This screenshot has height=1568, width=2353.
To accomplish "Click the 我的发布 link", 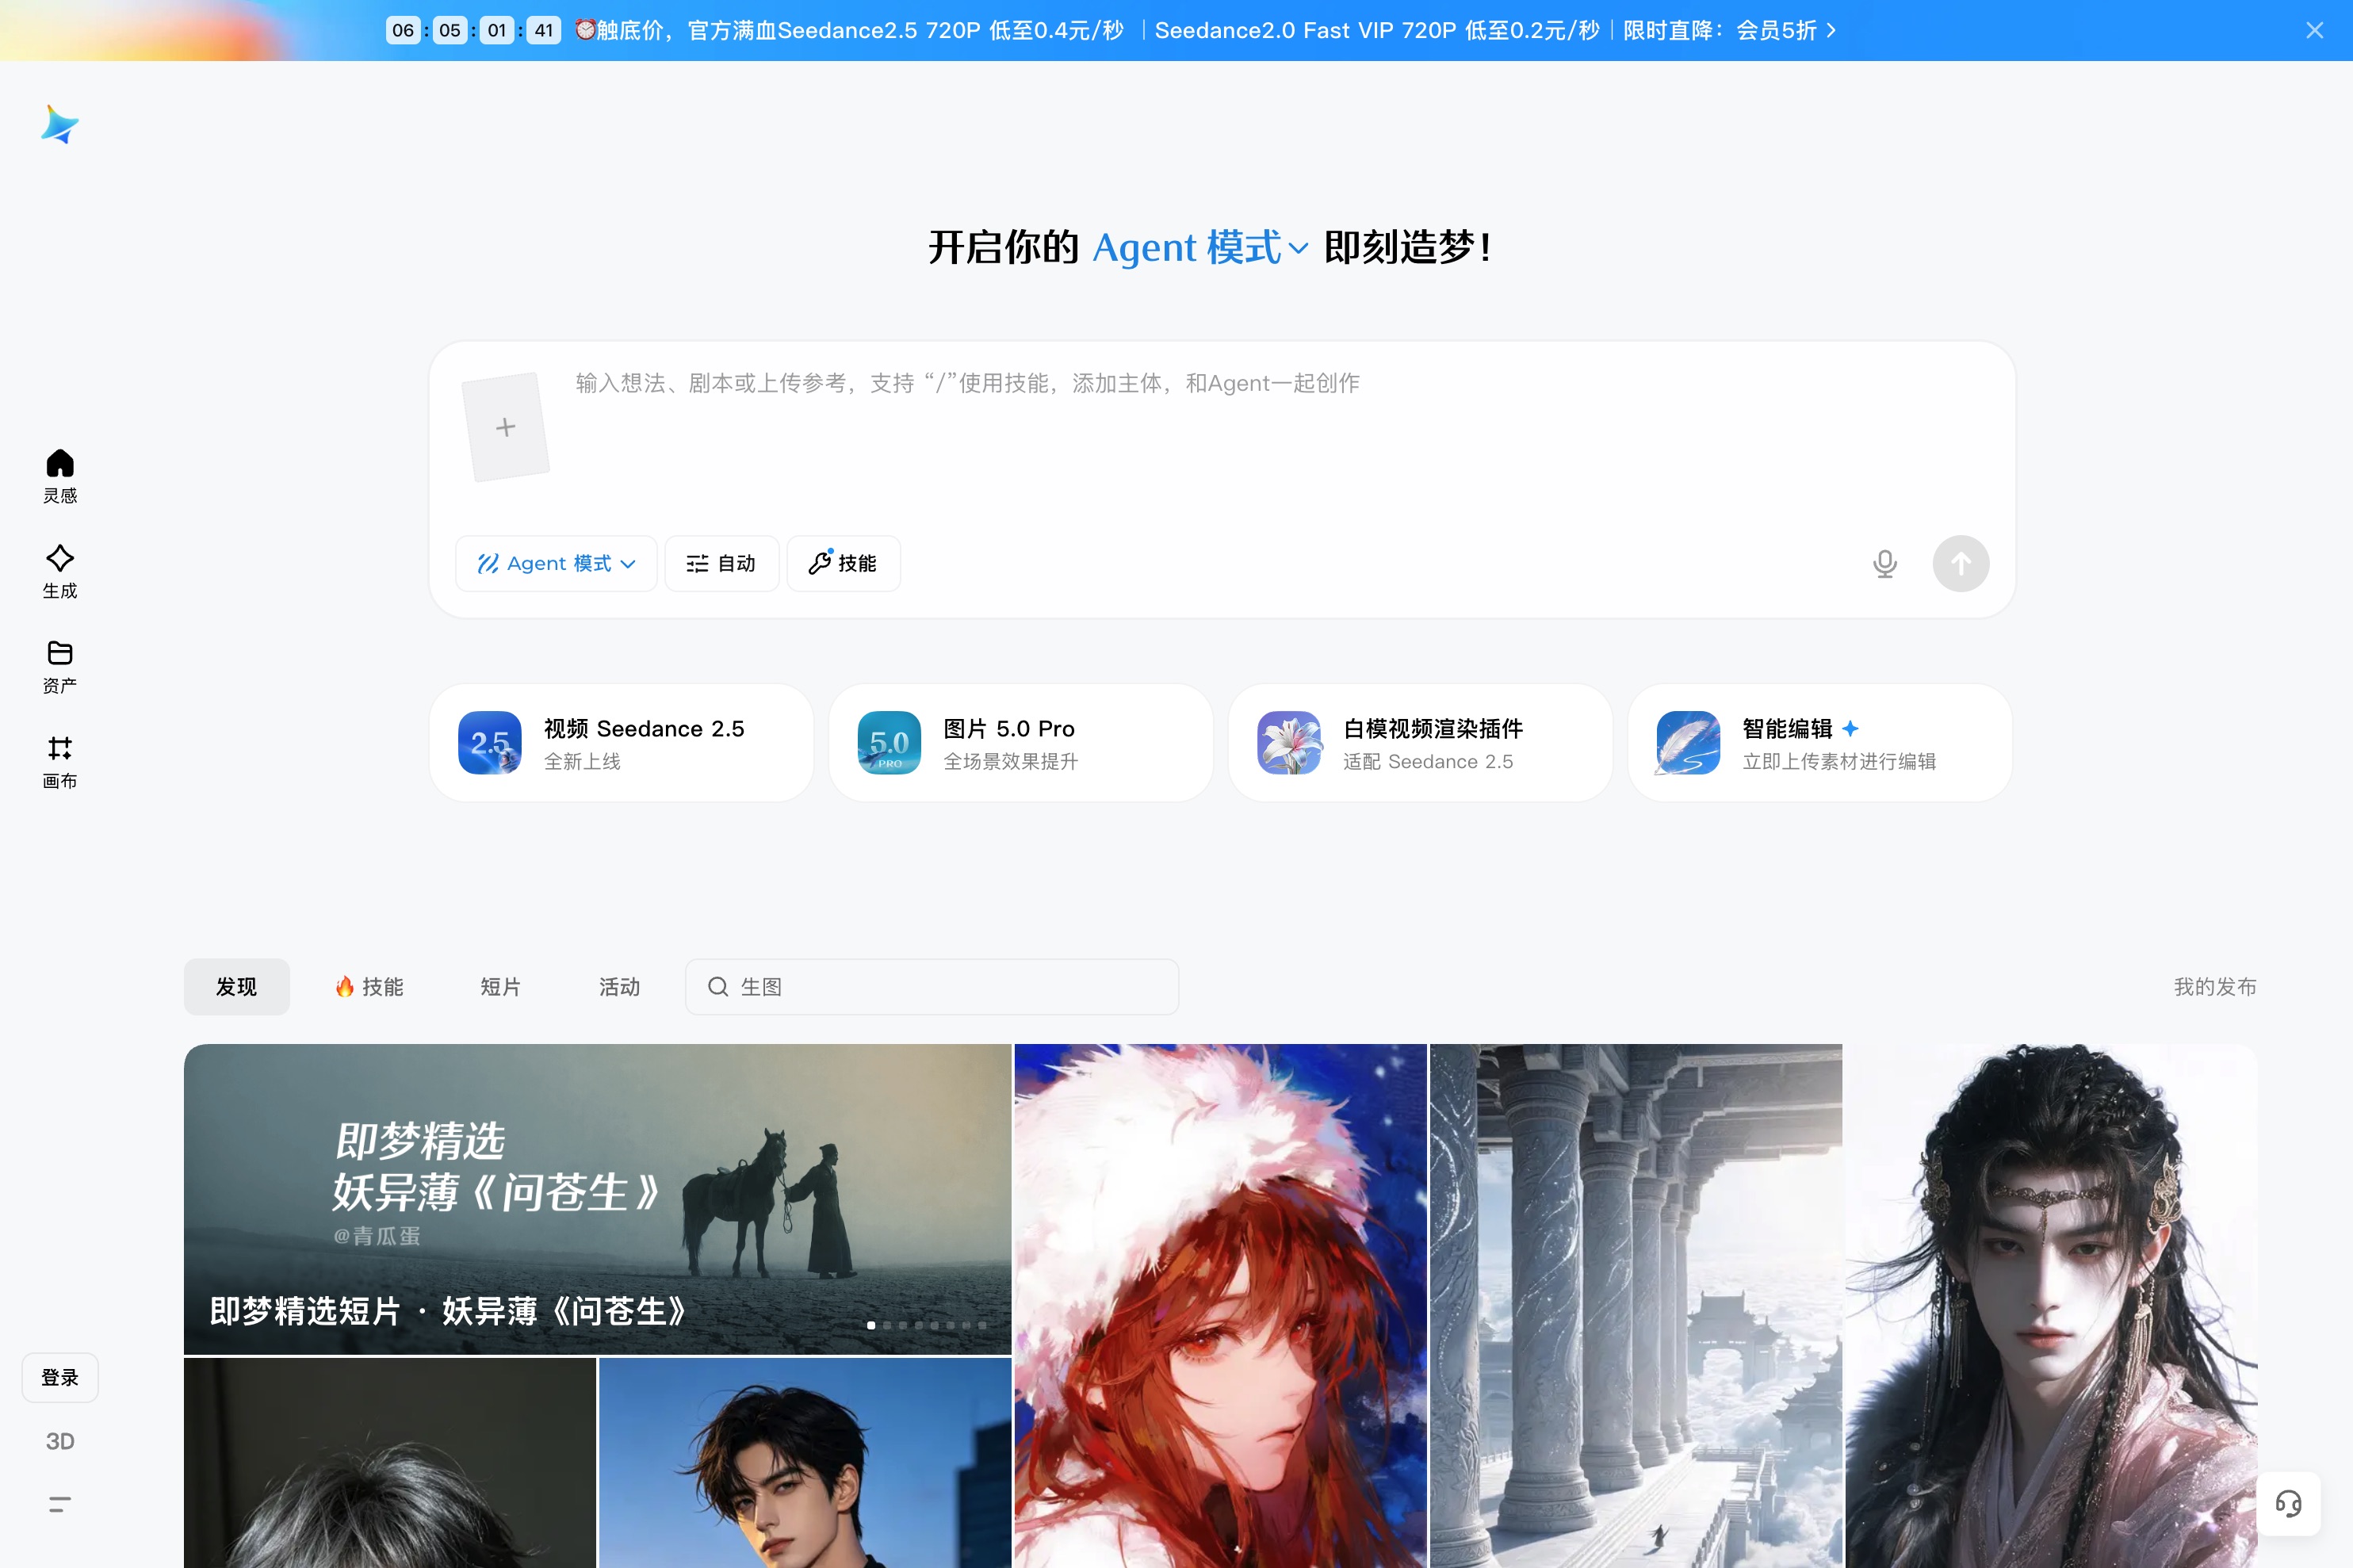I will coord(2215,987).
